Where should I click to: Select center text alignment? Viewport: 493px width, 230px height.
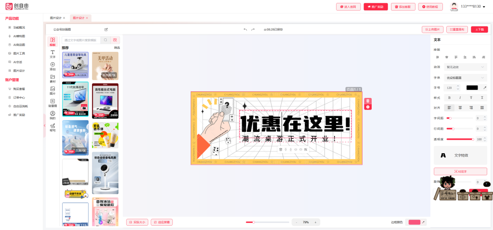point(460,108)
